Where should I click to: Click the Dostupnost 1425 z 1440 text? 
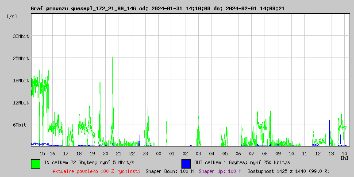289,171
